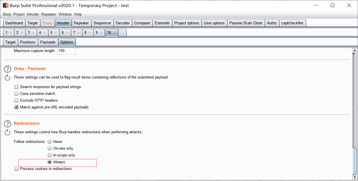Toggle Case sensitive match checkbox
This screenshot has width=358, height=181.
click(16, 94)
